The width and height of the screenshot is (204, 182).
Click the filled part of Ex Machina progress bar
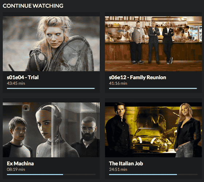[x=35, y=174]
